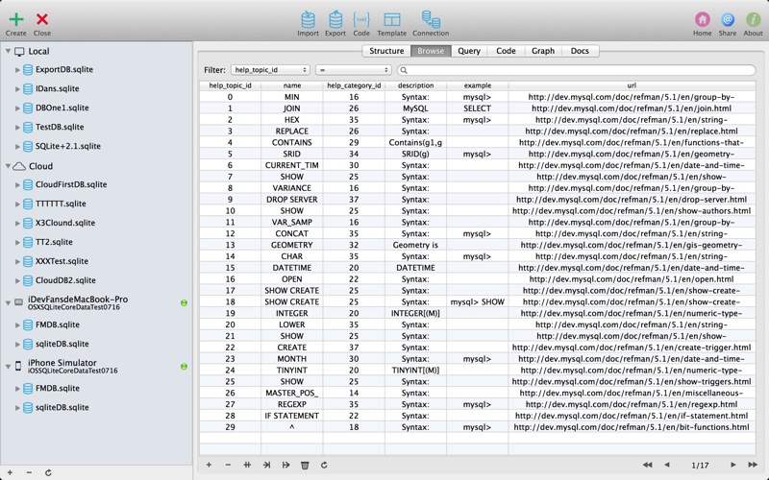Image resolution: width=769 pixels, height=480 pixels.
Task: Click the JOIN cell in name column
Action: (292, 108)
